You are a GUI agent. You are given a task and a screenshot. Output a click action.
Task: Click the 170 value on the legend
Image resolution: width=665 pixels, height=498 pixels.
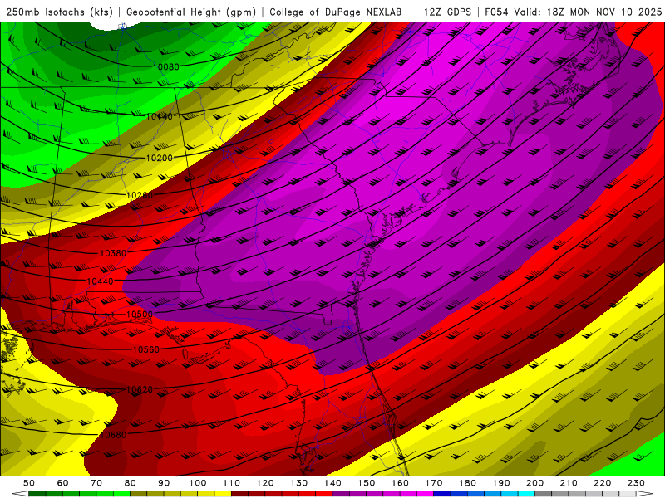coord(434,483)
